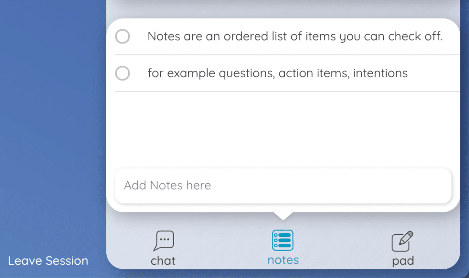Check off the 'for example questions' item
The image size is (469, 278).
123,73
